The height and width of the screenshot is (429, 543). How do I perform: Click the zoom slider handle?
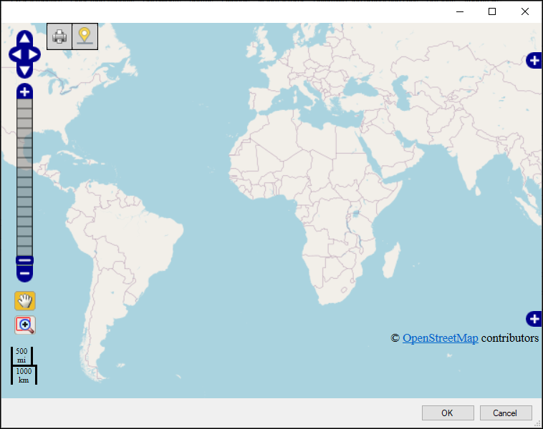click(x=24, y=261)
